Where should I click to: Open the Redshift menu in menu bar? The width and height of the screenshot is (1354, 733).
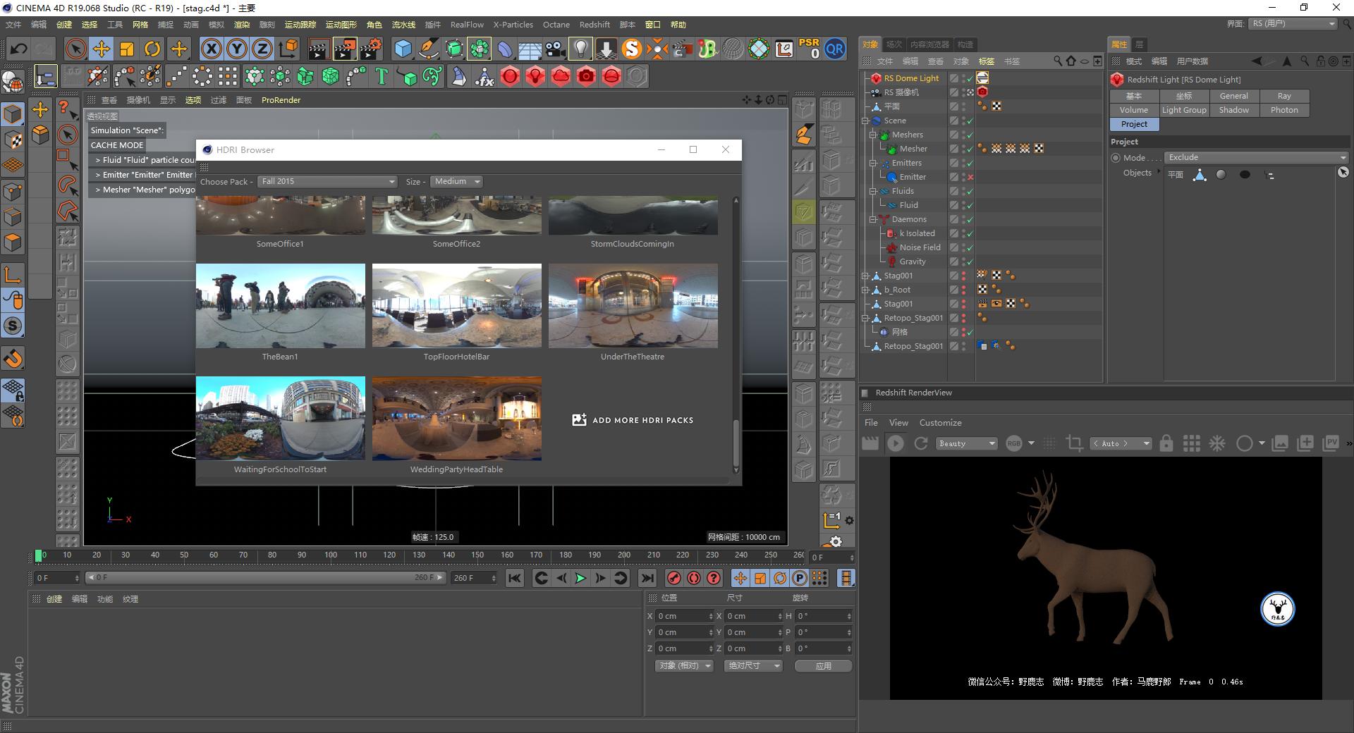[594, 25]
